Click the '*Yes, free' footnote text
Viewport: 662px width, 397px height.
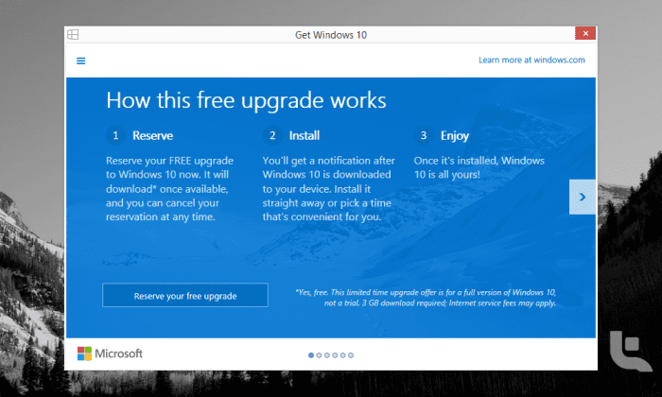point(426,298)
